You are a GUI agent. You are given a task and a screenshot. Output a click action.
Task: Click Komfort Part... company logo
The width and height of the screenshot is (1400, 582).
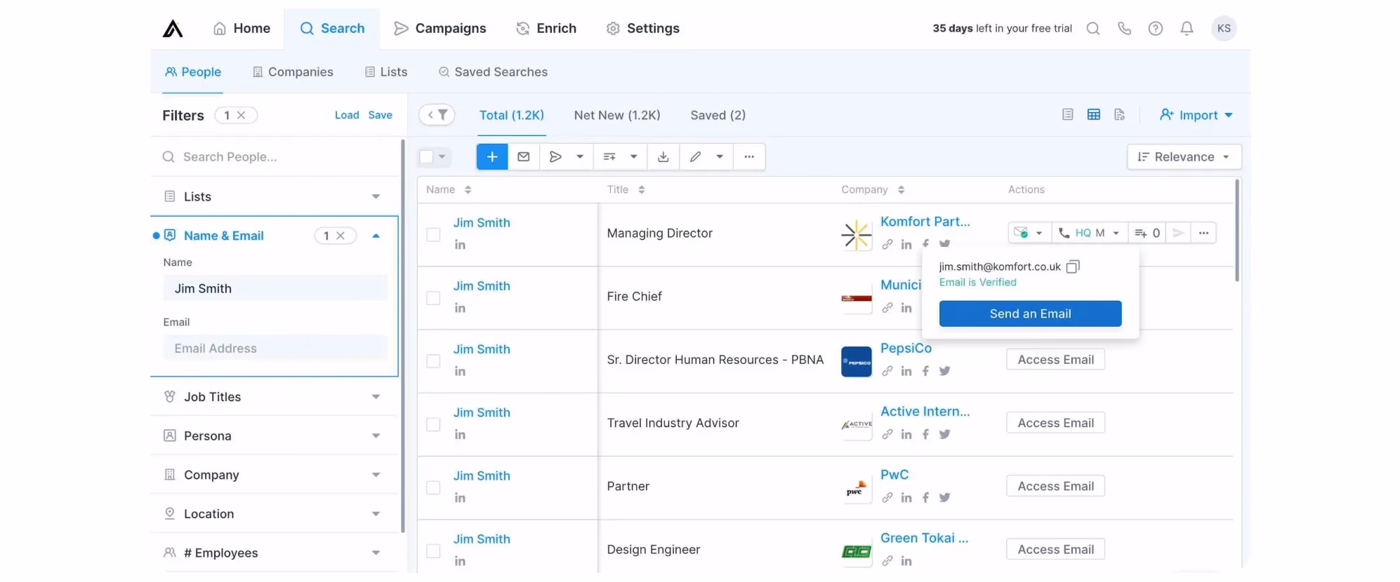click(857, 235)
